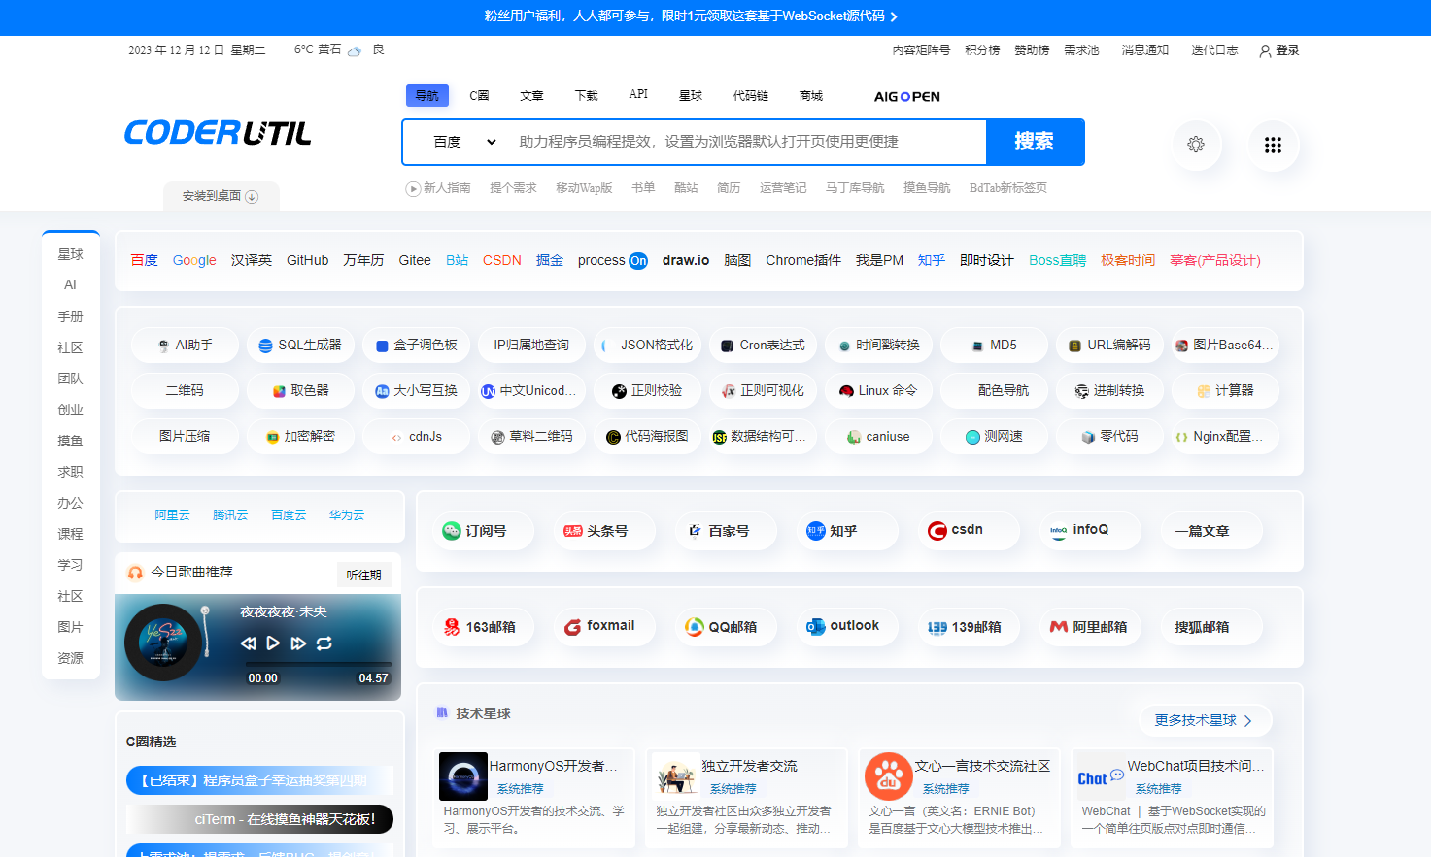This screenshot has height=857, width=1431.
Task: Open the 百度 search engine dropdown
Action: tap(465, 142)
